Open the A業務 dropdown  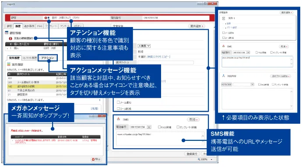(144, 46)
